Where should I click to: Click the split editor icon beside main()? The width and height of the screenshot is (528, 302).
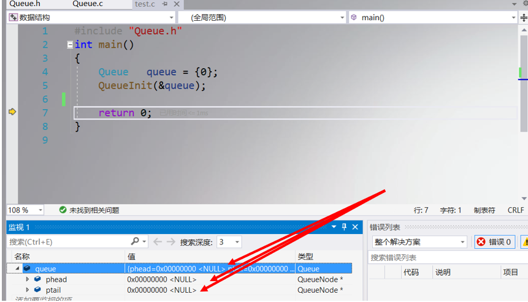click(524, 18)
